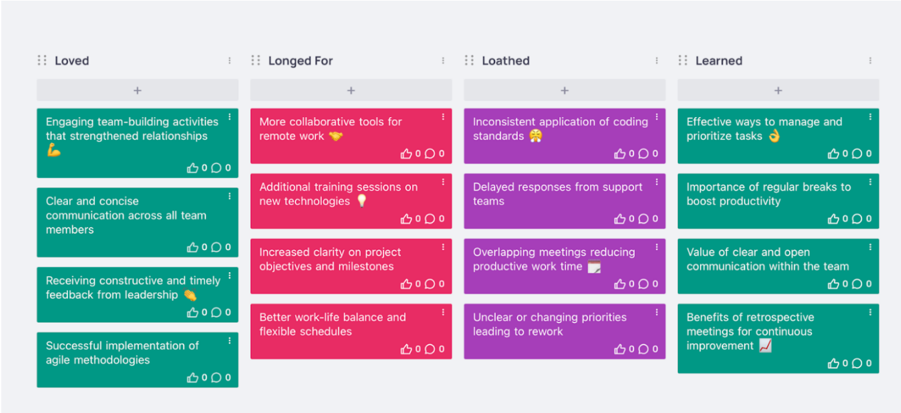Screen dimensions: 901x413
Task: Open Longed For column kebab menu
Action: (x=443, y=61)
